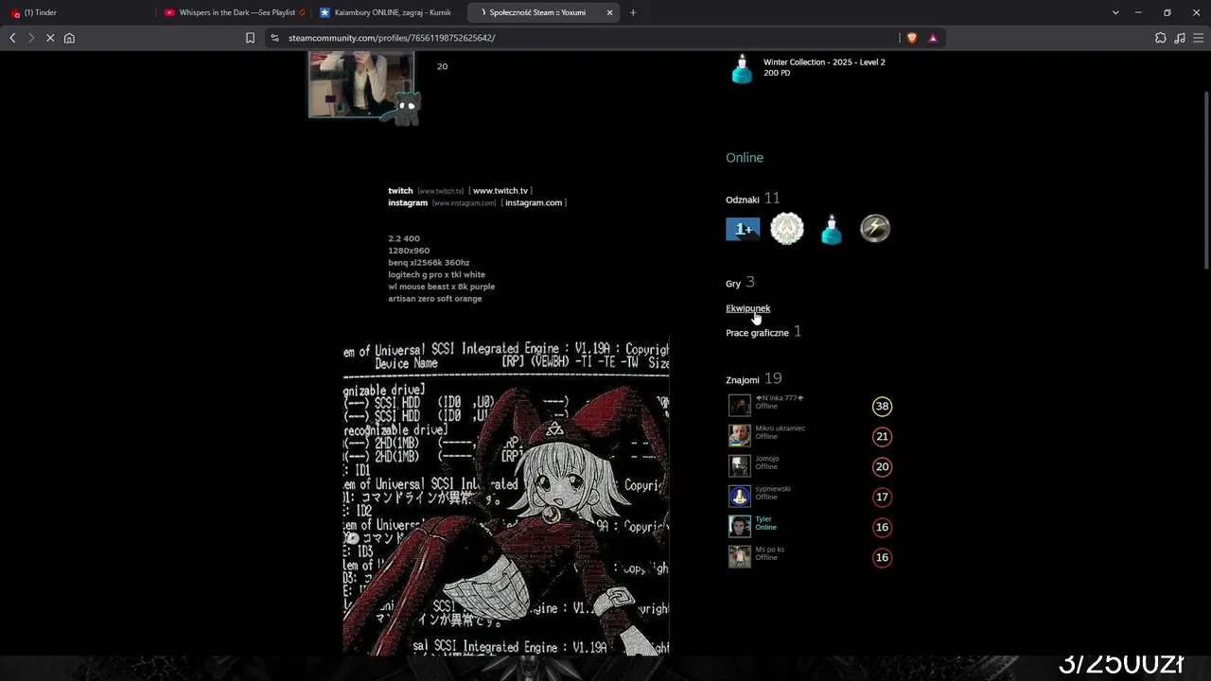The width and height of the screenshot is (1211, 681).
Task: Select the '1280x960' resolution text
Action: click(409, 251)
